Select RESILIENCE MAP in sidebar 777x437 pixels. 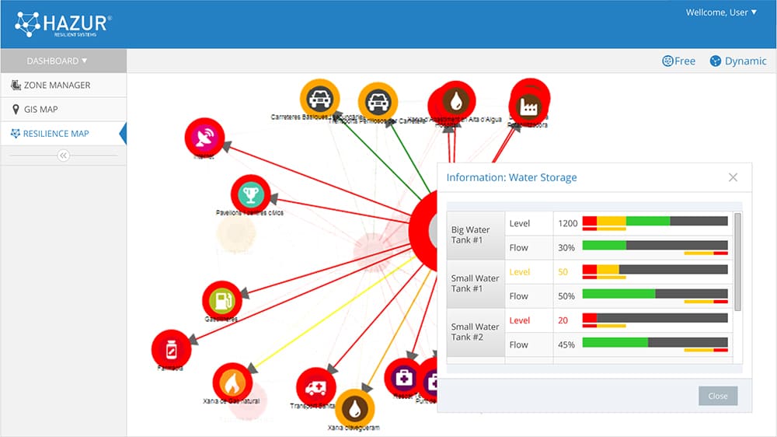(64, 134)
